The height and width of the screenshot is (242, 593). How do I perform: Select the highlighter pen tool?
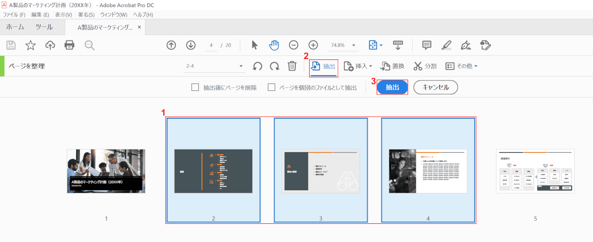(447, 45)
